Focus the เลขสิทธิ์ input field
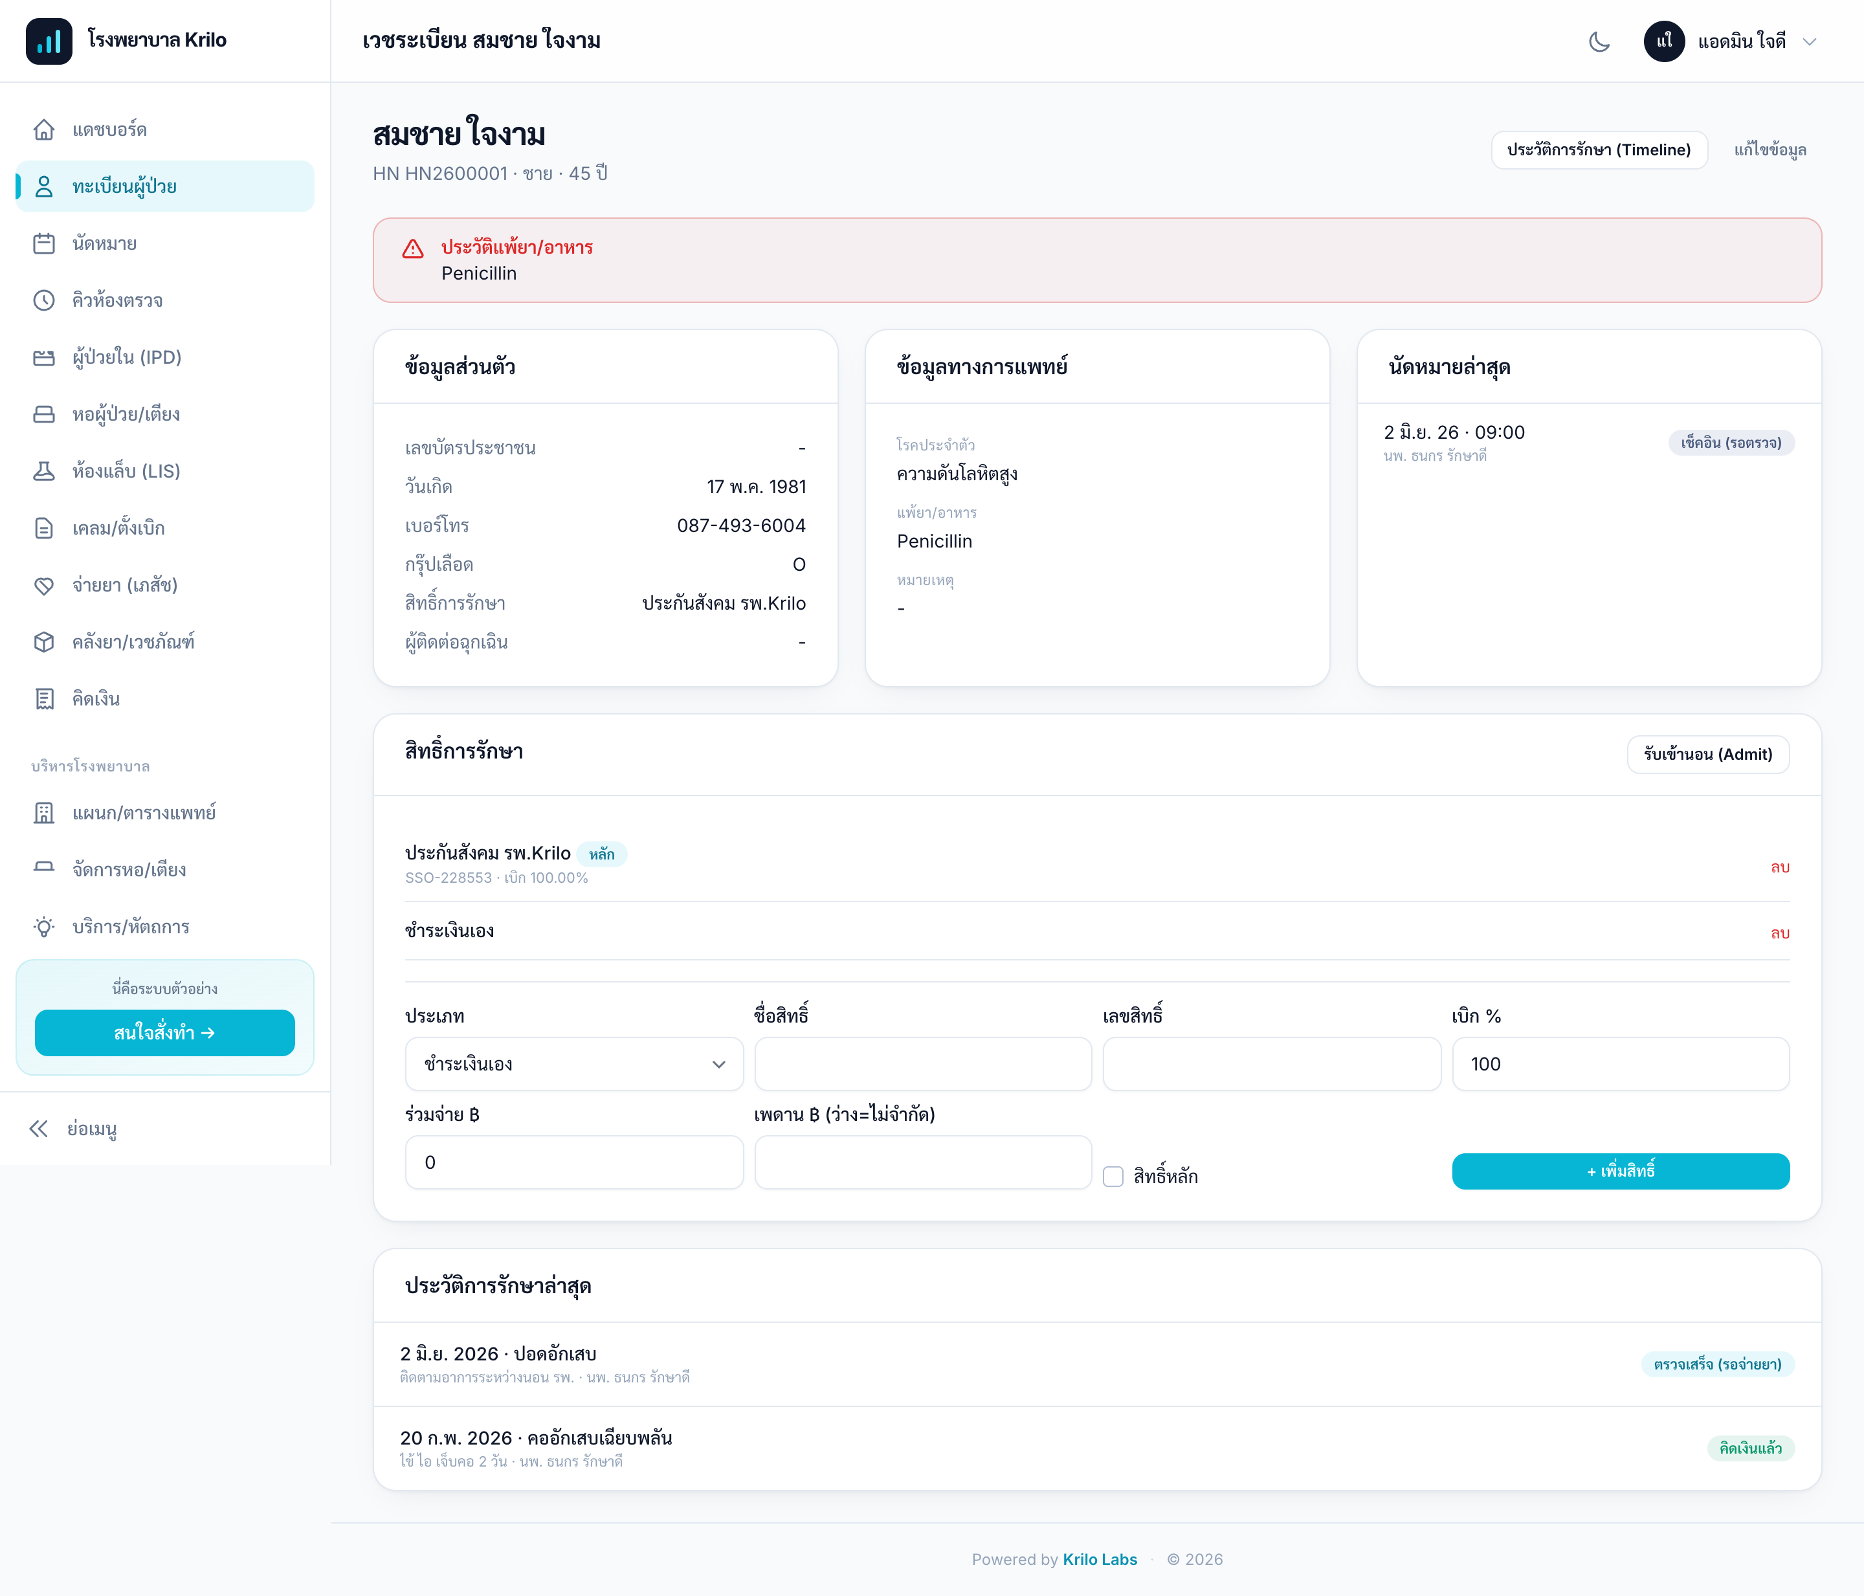The height and width of the screenshot is (1596, 1864). pyautogui.click(x=1271, y=1064)
